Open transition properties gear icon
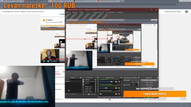The height and width of the screenshot is (107, 191). coord(138,82)
